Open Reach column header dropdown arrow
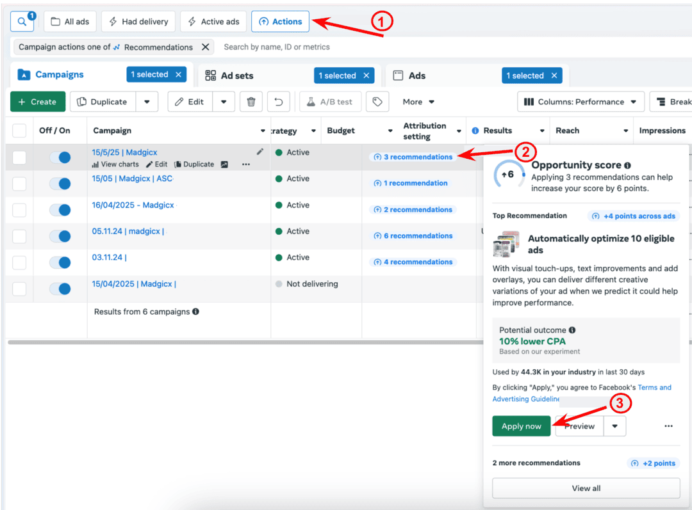The image size is (692, 510). tap(626, 131)
